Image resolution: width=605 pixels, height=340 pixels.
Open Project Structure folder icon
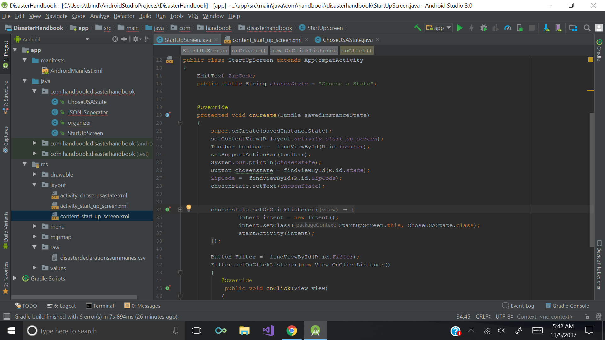click(573, 28)
